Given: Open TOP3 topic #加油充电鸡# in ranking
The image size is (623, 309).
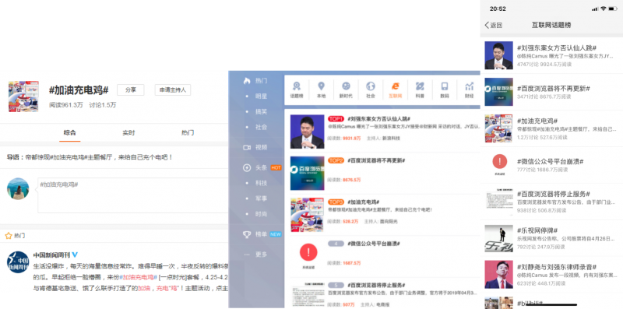Looking at the screenshot, I should 364,202.
